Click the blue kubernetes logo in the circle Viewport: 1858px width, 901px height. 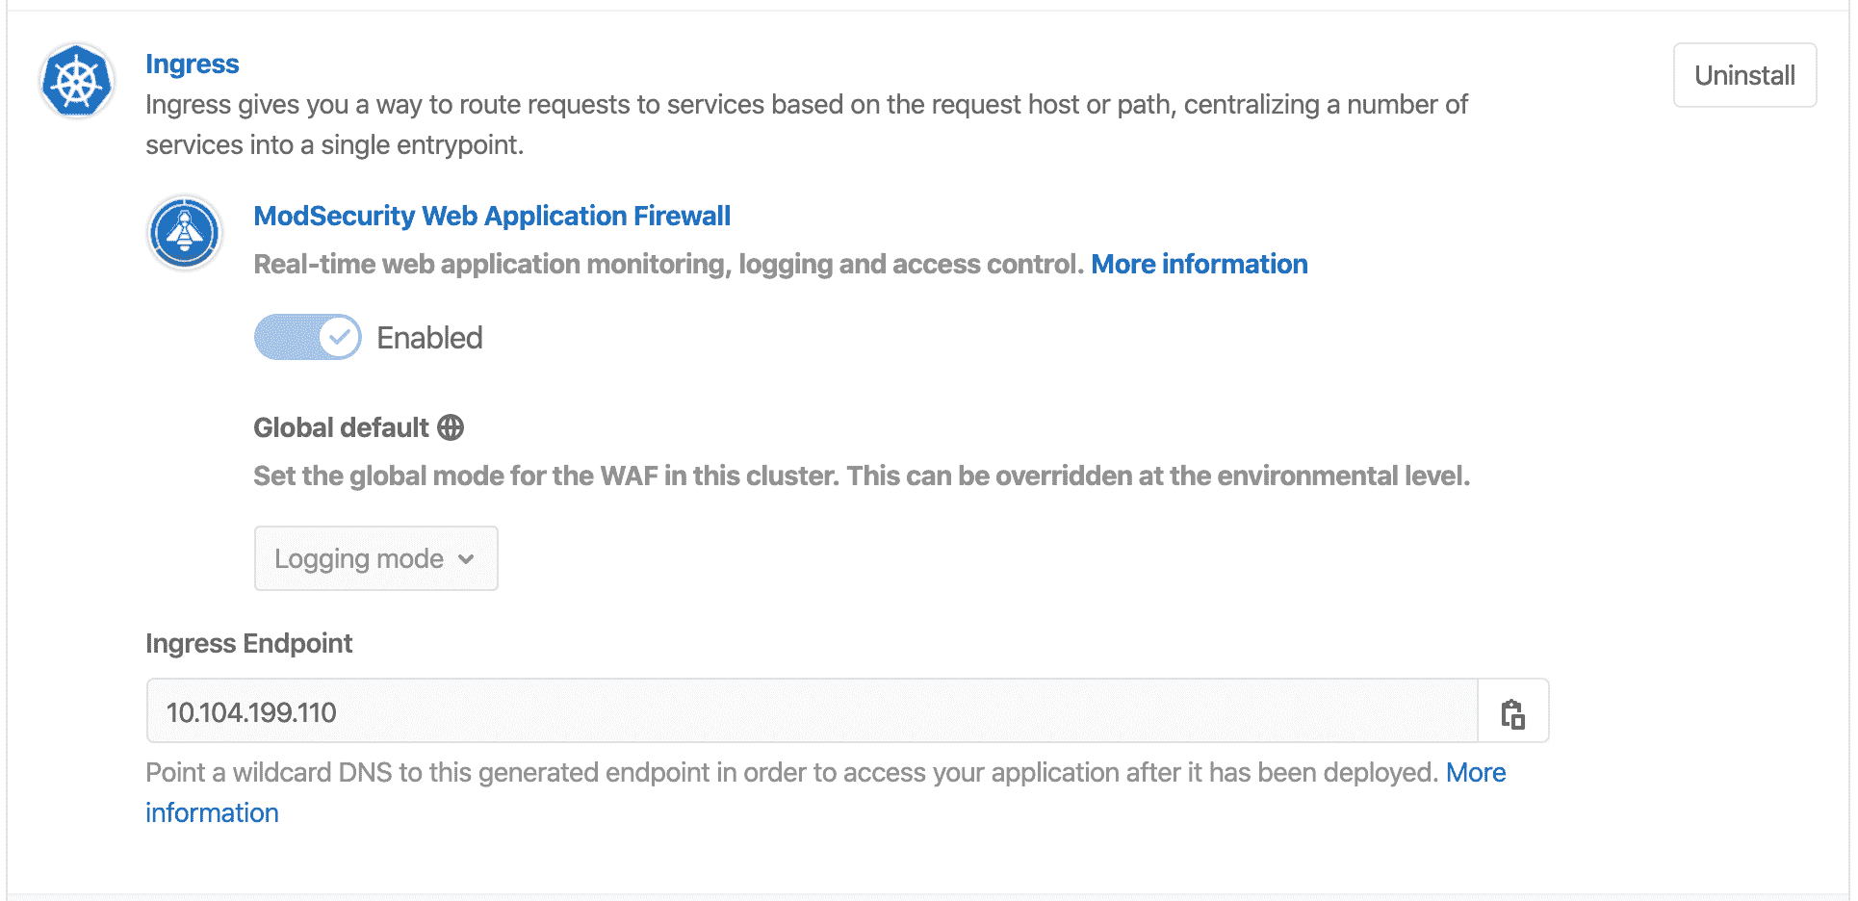coord(76,81)
